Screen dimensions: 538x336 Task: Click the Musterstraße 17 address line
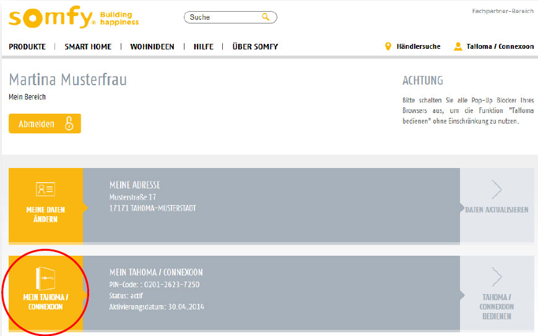[x=132, y=197]
